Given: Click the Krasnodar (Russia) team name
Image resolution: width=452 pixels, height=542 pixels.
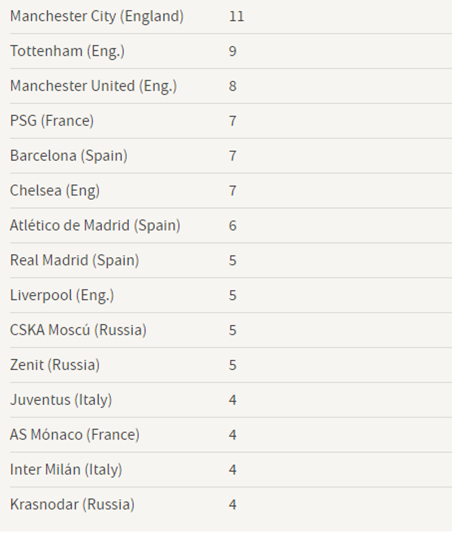Looking at the screenshot, I should click(72, 504).
